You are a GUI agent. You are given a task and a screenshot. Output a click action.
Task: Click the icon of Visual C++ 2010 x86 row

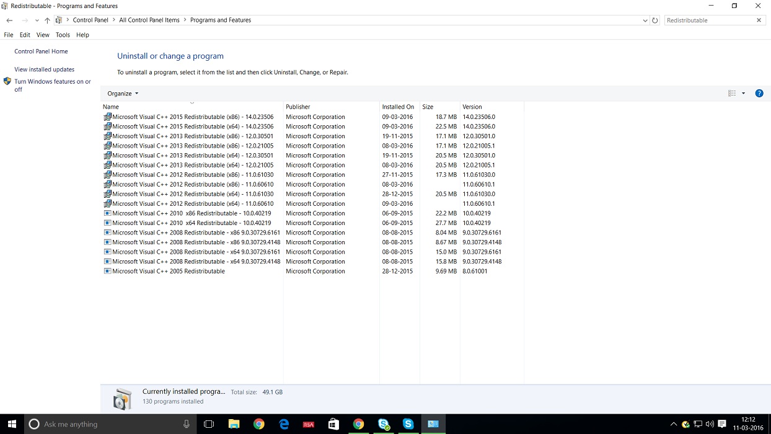click(107, 213)
